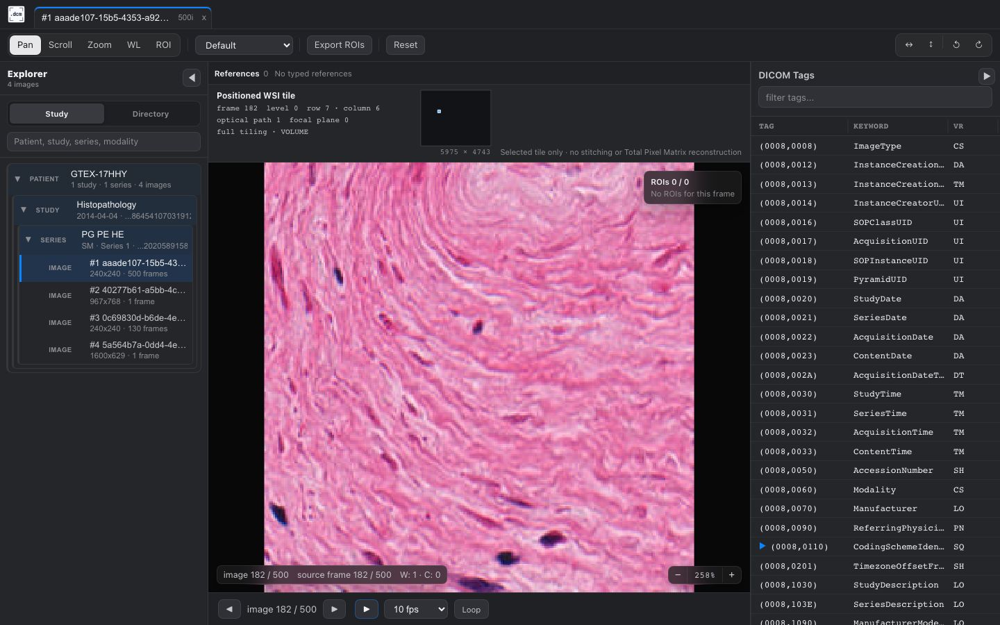Viewport: 1000px width, 625px height.
Task: Open image #3 0c69830d 130 frames
Action: 106,322
